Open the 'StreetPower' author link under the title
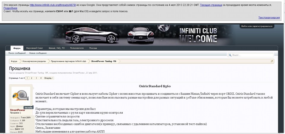Image resolution: width=285 pixels, height=134 pixels. click(x=78, y=73)
